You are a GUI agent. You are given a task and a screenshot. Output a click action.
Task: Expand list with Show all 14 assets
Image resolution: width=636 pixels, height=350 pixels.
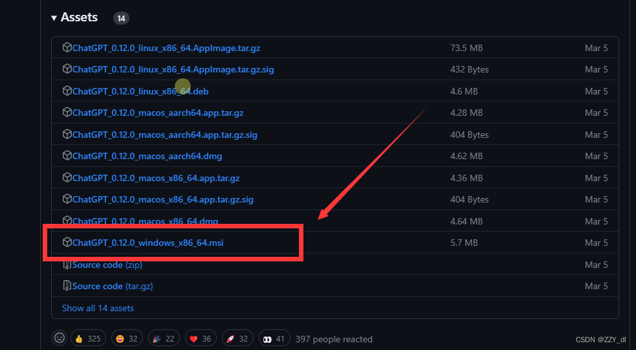point(98,308)
